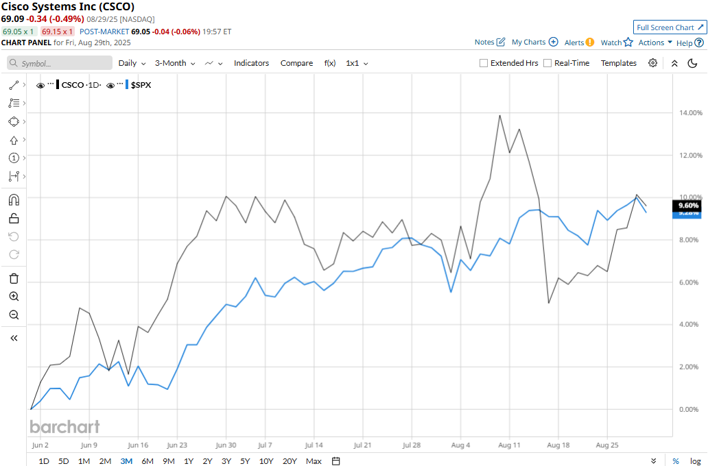This screenshot has width=708, height=466.
Task: Open the f(x) expressions menu
Action: coord(330,63)
